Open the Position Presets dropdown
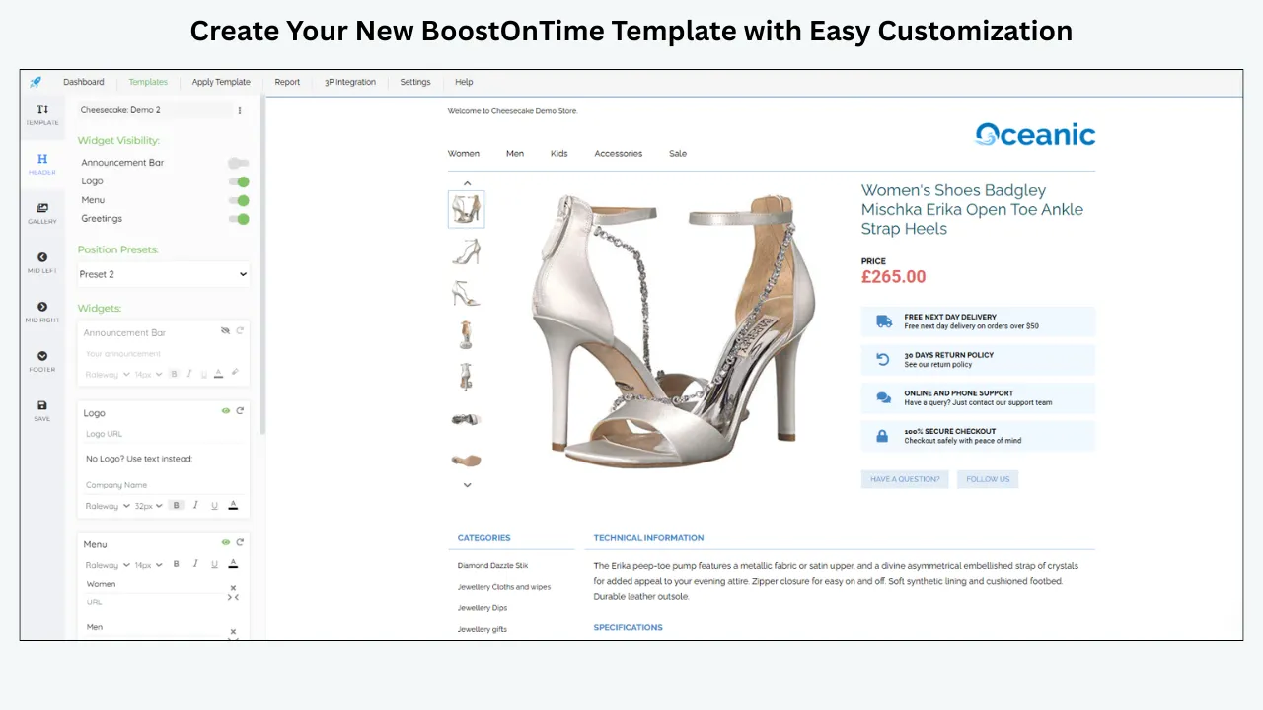The width and height of the screenshot is (1263, 710). pos(163,274)
